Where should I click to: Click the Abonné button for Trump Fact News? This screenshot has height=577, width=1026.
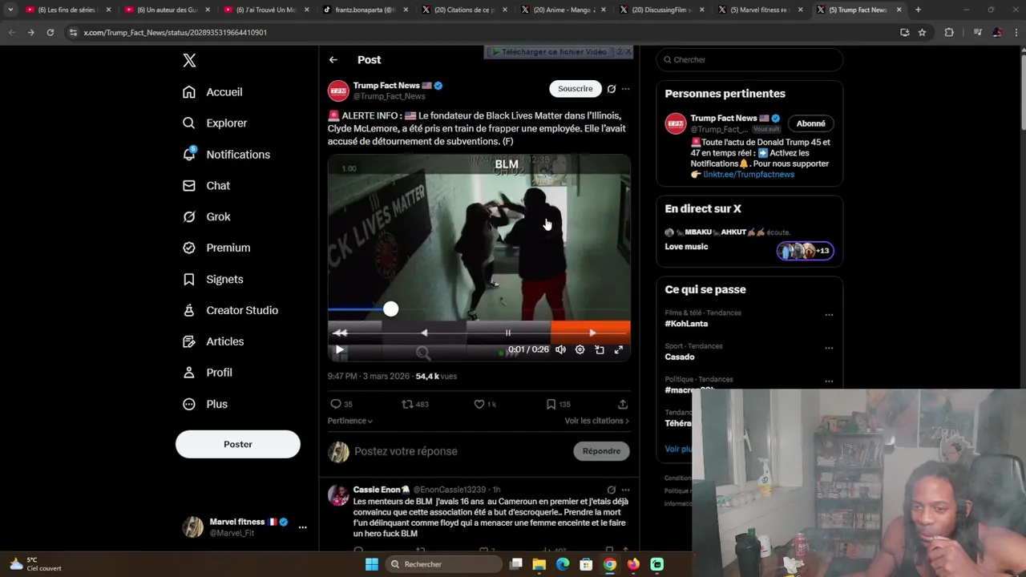[x=811, y=123]
